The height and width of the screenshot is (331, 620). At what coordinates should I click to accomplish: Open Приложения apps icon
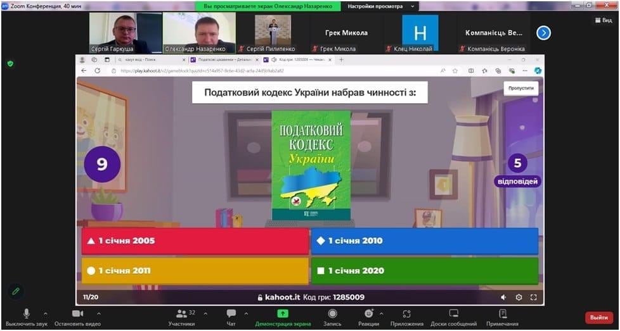(407, 314)
